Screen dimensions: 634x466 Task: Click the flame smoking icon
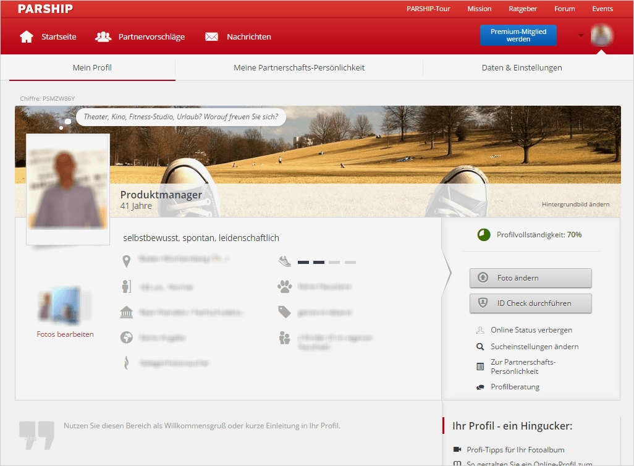coord(127,362)
